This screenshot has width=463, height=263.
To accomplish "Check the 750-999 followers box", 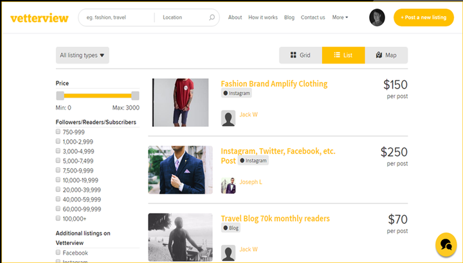I will point(58,131).
